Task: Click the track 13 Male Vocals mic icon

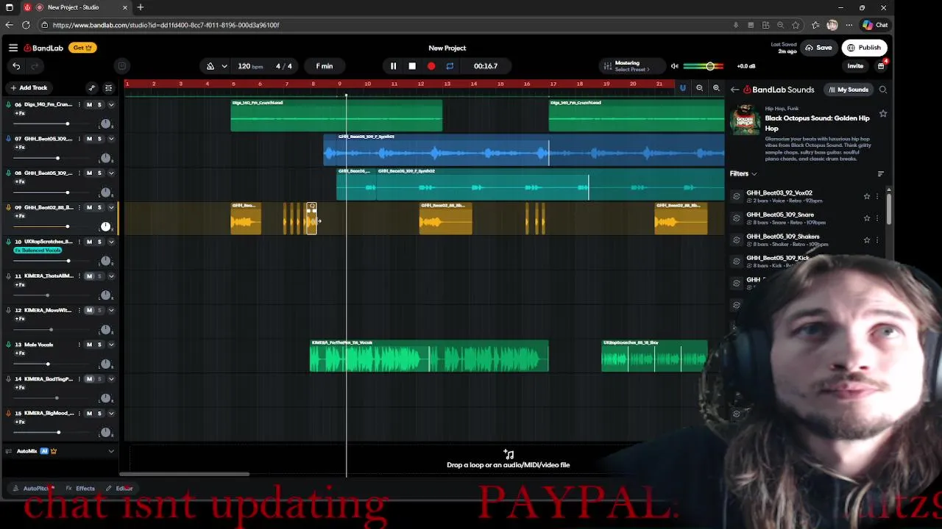Action: pos(8,345)
